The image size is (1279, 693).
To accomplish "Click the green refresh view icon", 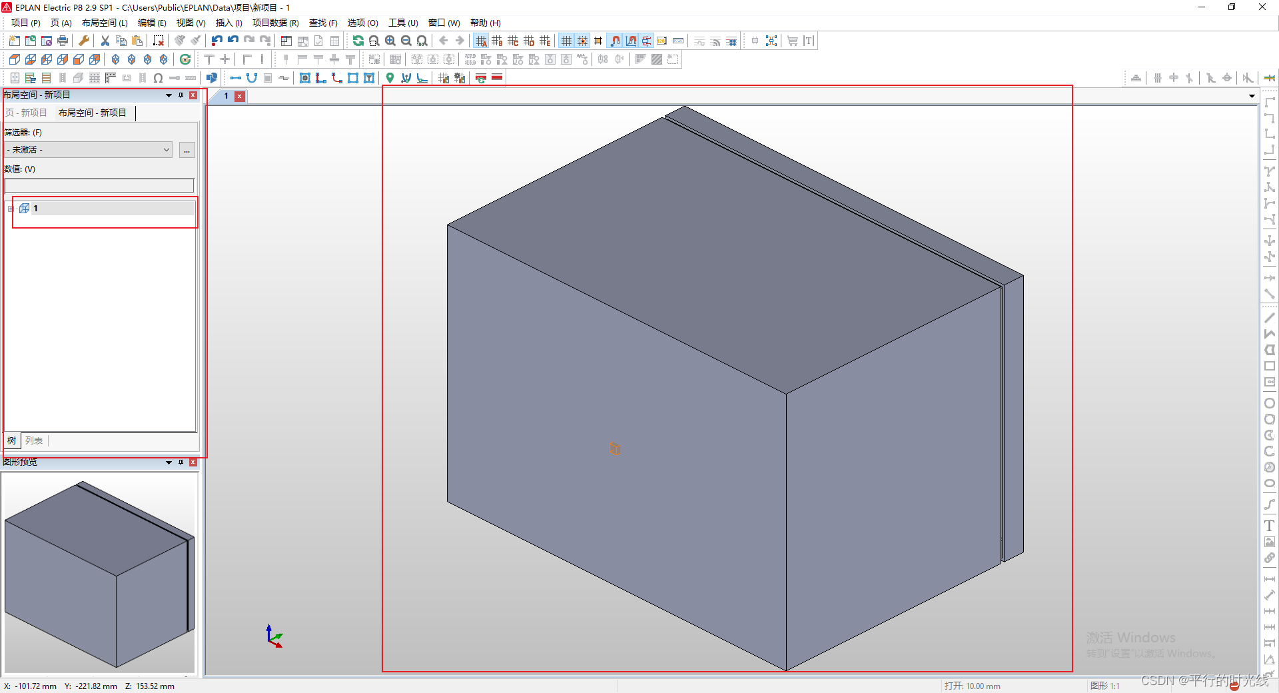I will point(358,41).
